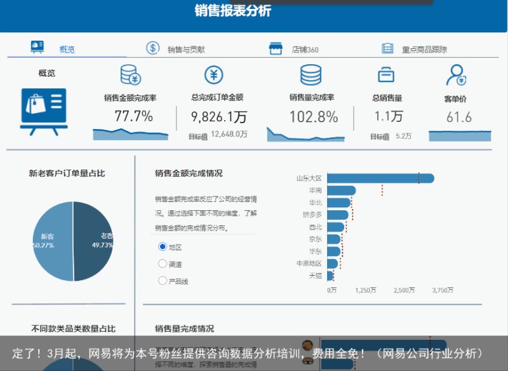The image size is (508, 371).
Task: Click the dollar coin icon for 销售与贡献
Action: pyautogui.click(x=152, y=48)
